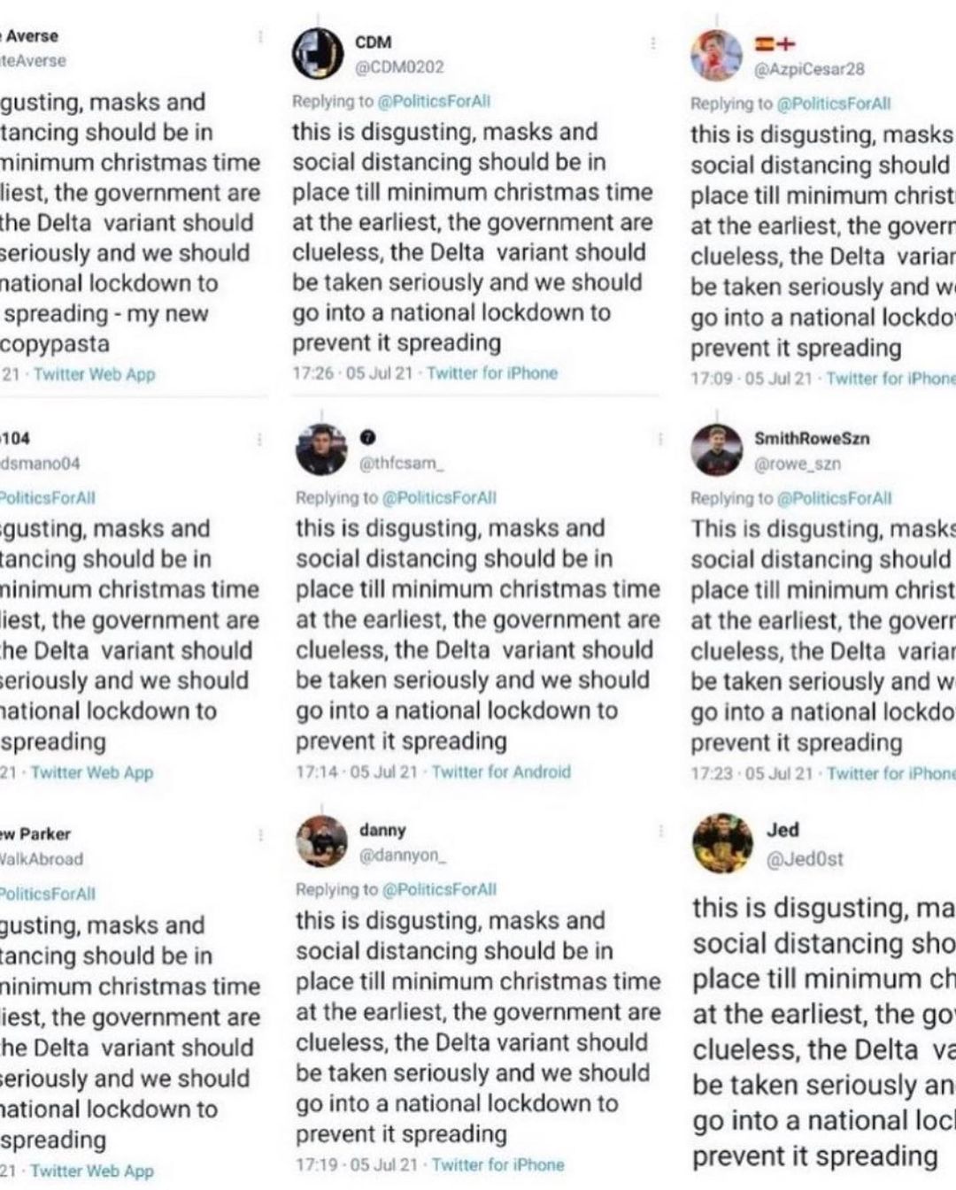Click the @CDM0202 handle
The height and width of the screenshot is (1190, 956).
(x=399, y=66)
